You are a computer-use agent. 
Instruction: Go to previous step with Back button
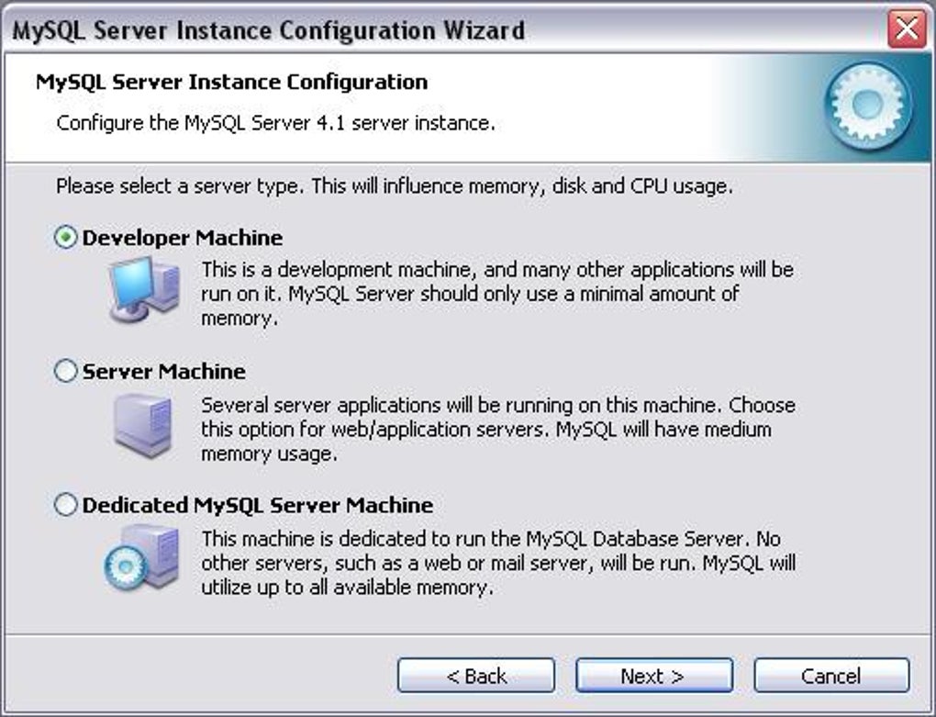pyautogui.click(x=476, y=676)
